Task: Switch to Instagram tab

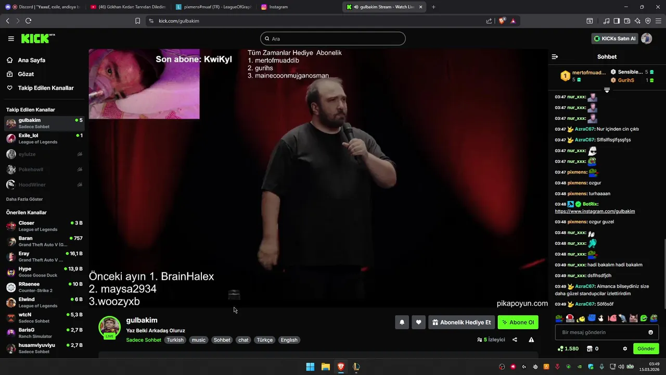Action: click(299, 7)
